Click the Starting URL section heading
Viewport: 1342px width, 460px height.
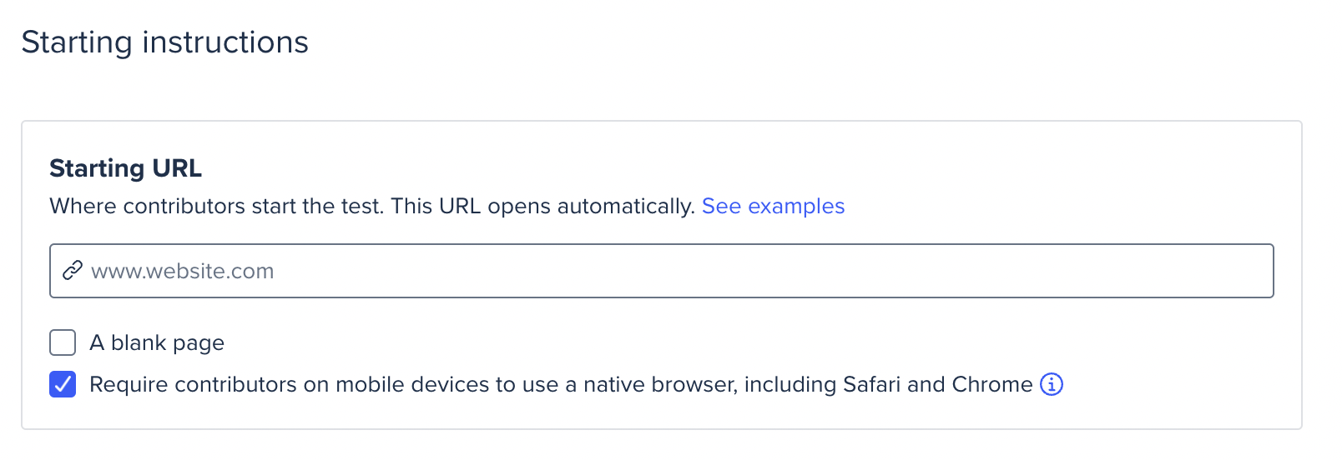[x=126, y=168]
